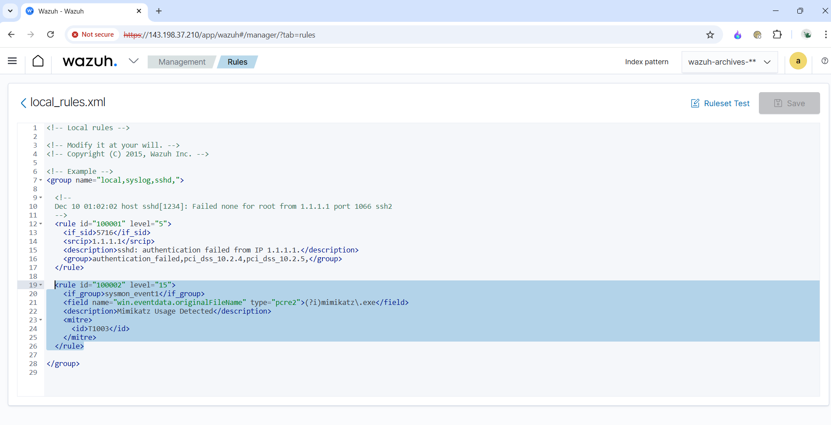The image size is (831, 425).
Task: Click the Save button
Action: coord(789,103)
